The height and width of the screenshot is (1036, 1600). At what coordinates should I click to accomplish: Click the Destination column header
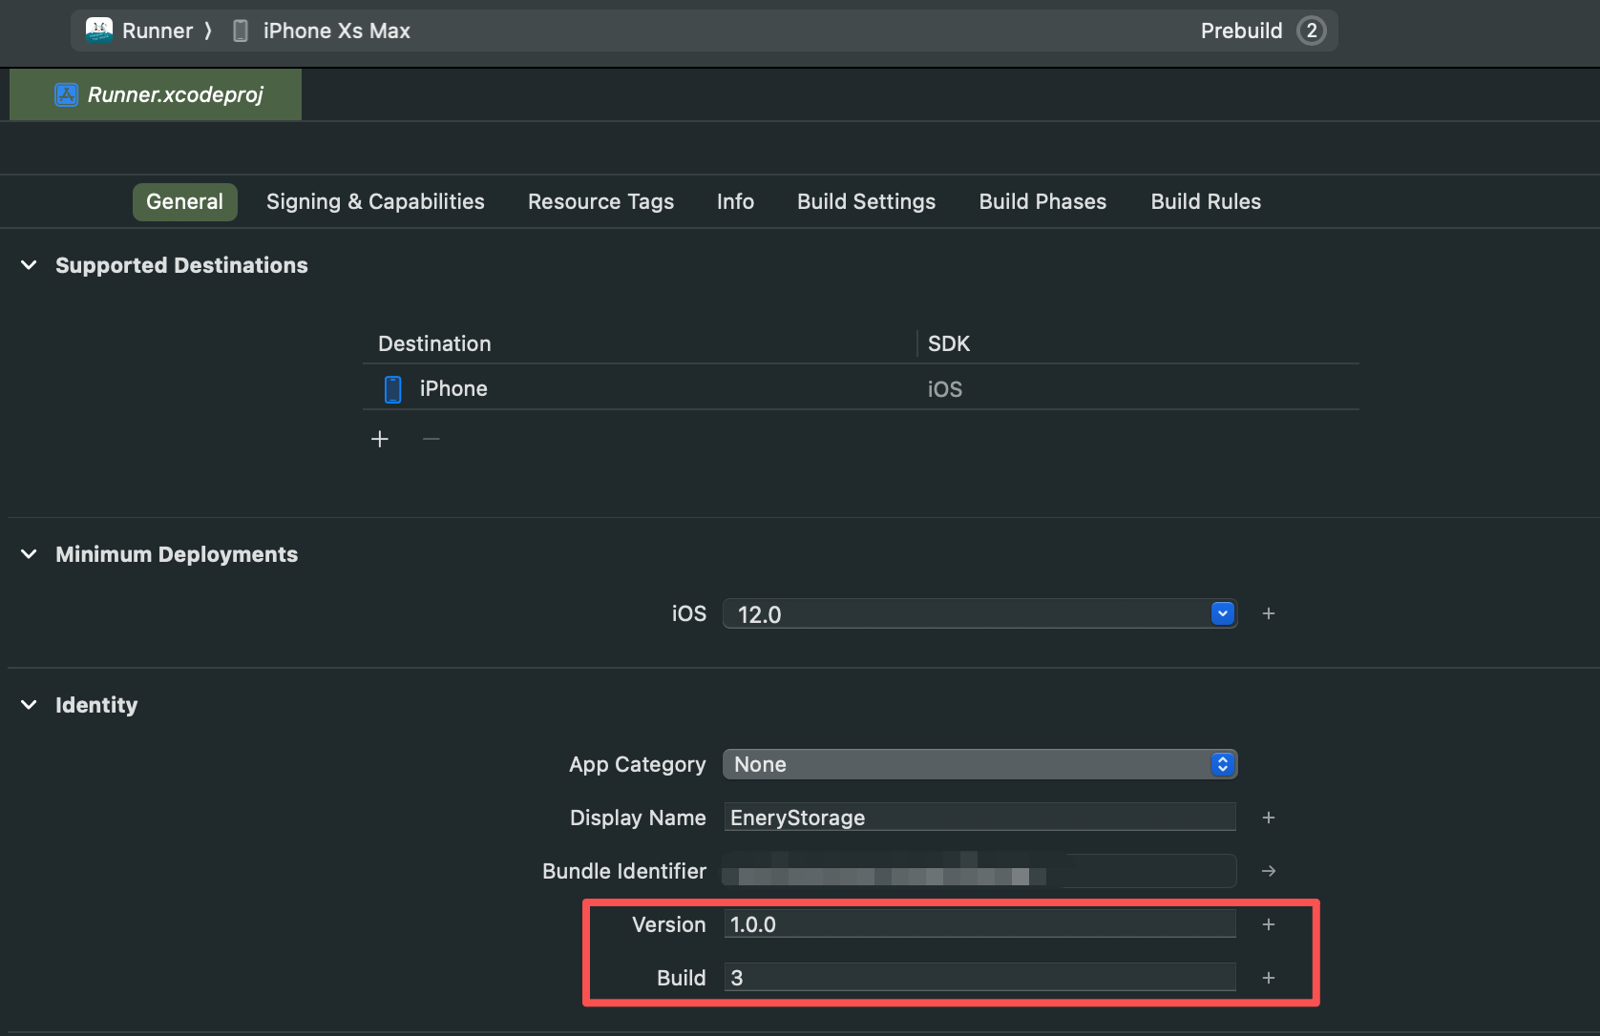point(434,343)
